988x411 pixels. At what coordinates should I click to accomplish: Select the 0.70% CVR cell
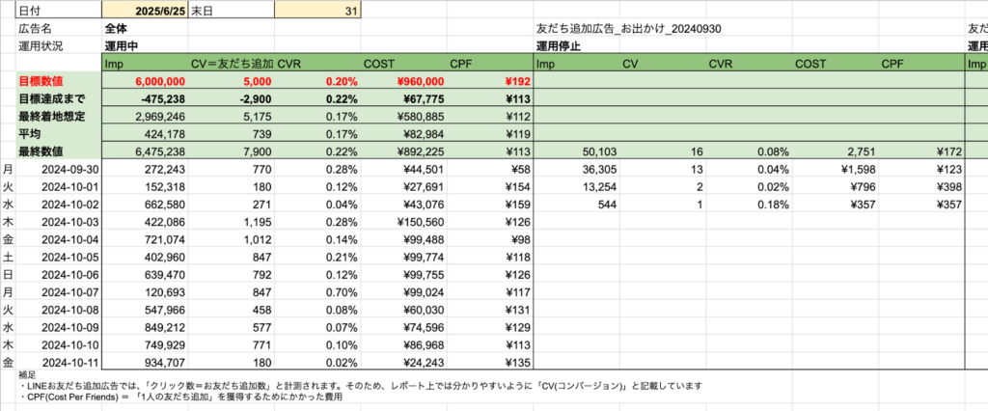(x=317, y=292)
